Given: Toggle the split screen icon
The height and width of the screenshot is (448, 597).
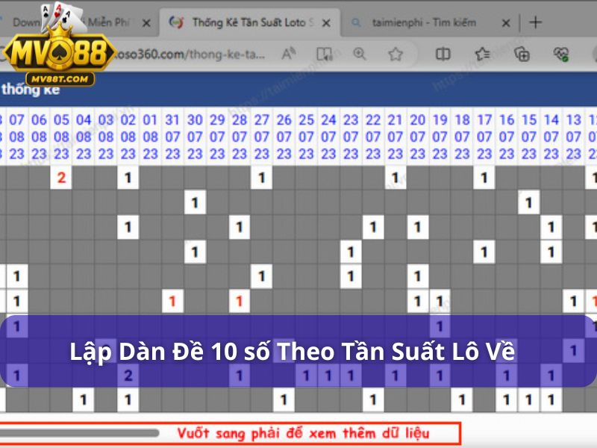Looking at the screenshot, I should [x=443, y=54].
